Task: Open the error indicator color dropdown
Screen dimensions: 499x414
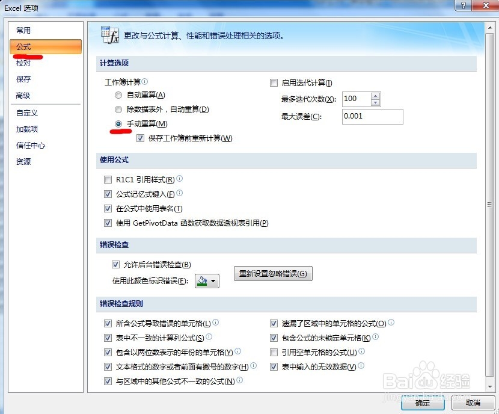Action: point(207,281)
